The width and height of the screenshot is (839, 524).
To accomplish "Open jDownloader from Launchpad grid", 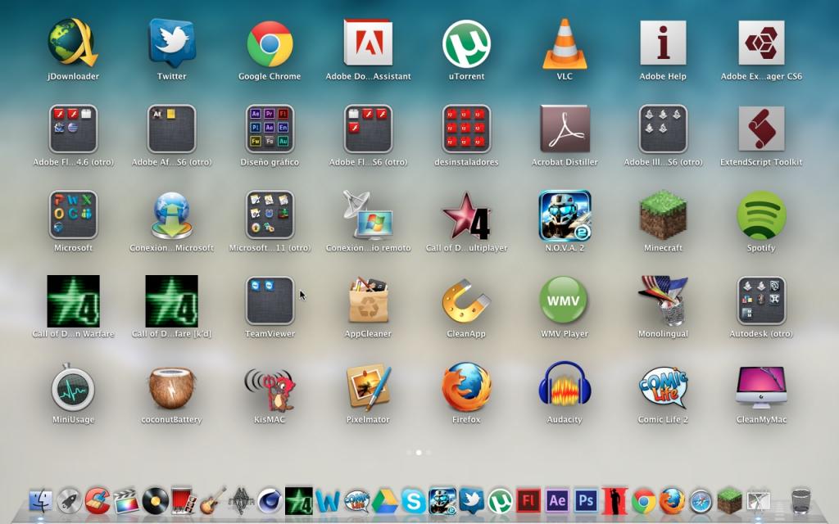I will (x=73, y=43).
